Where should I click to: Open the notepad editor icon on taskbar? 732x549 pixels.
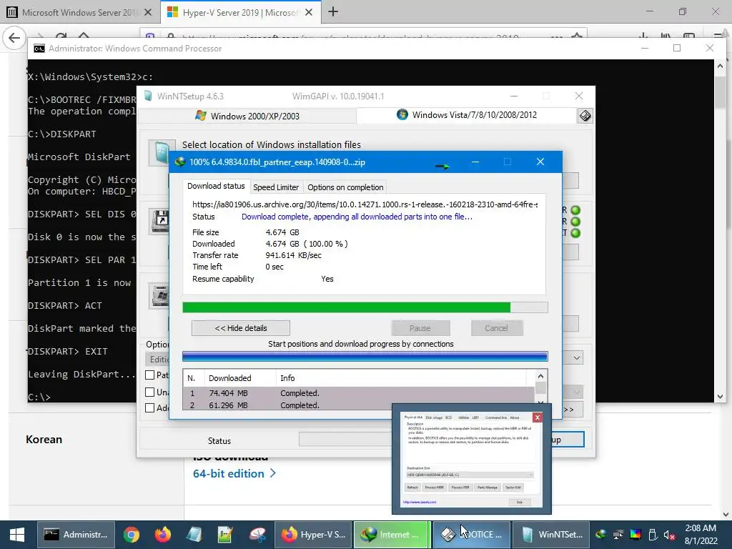225,535
